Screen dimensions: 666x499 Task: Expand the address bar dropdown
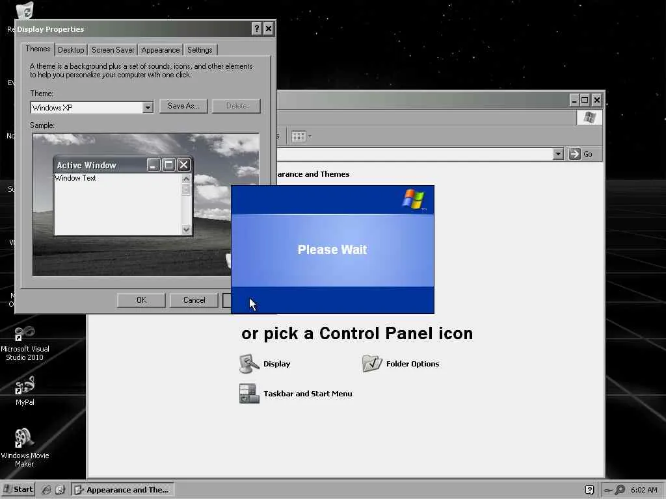click(557, 154)
